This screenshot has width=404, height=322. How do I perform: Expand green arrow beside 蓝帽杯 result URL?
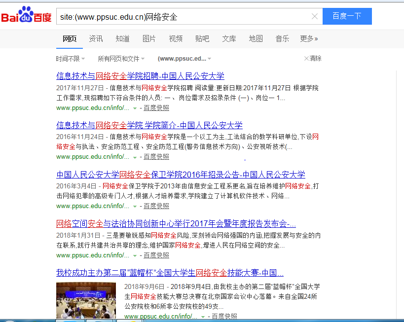(203, 317)
